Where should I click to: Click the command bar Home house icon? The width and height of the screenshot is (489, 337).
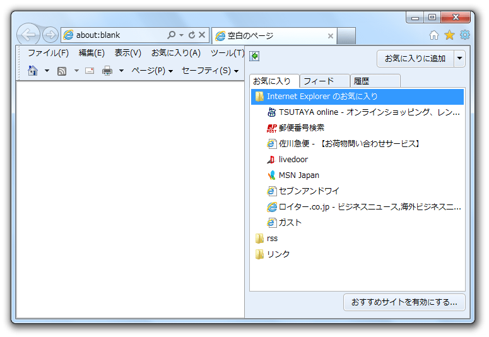coord(33,71)
